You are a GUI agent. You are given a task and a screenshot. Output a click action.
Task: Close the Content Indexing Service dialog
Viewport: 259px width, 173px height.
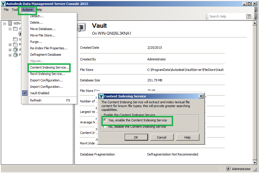201,96
